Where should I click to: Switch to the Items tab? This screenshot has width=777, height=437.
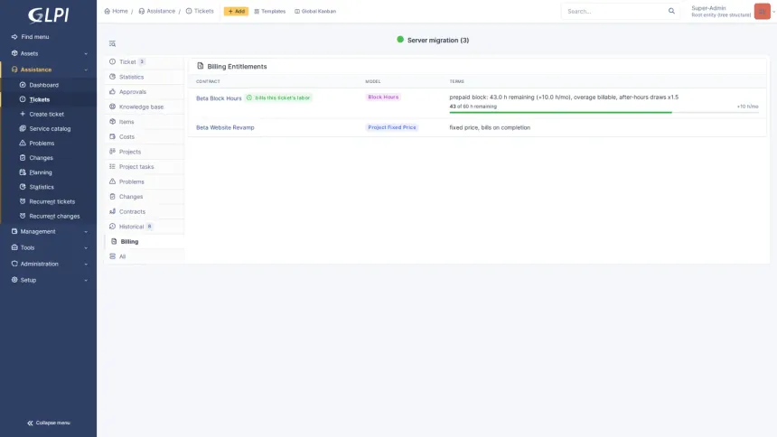click(145, 121)
